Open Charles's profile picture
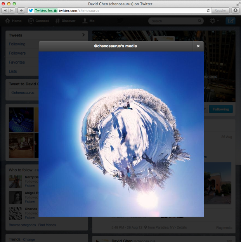241x242 pixels. 15,213
